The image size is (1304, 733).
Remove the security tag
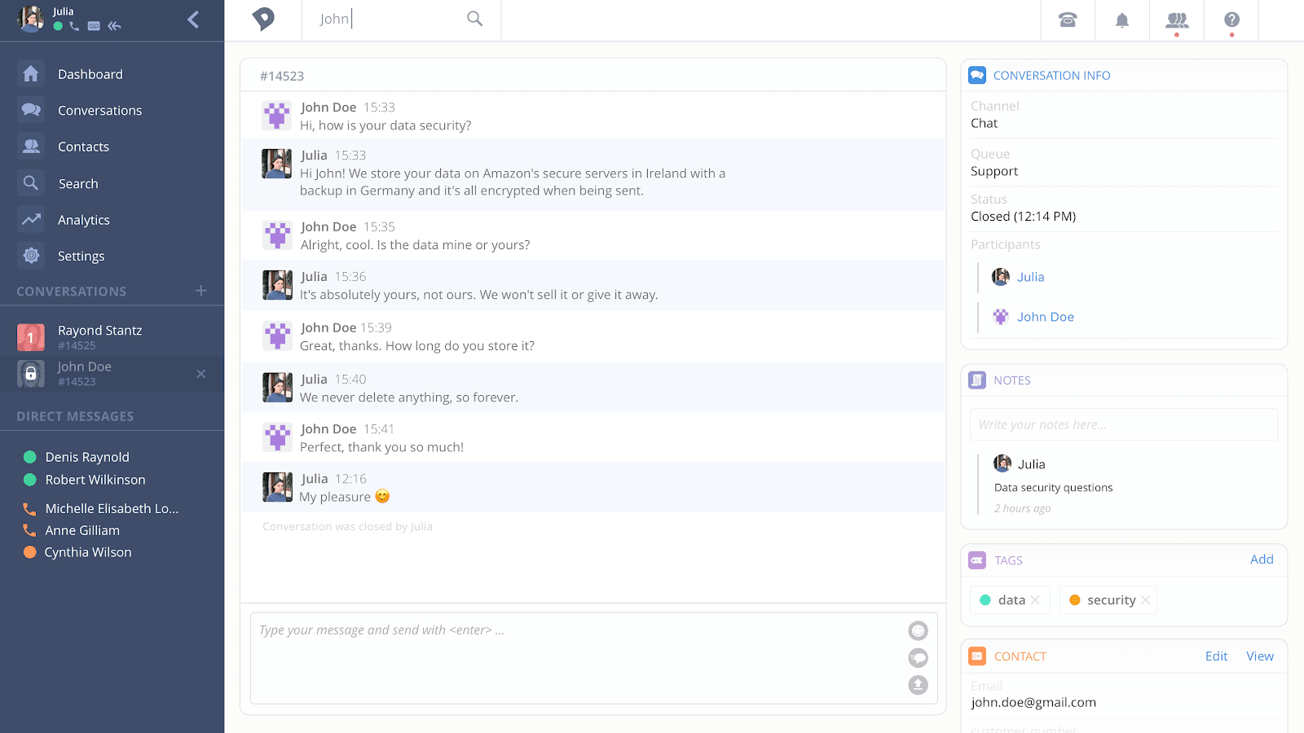tap(1145, 600)
